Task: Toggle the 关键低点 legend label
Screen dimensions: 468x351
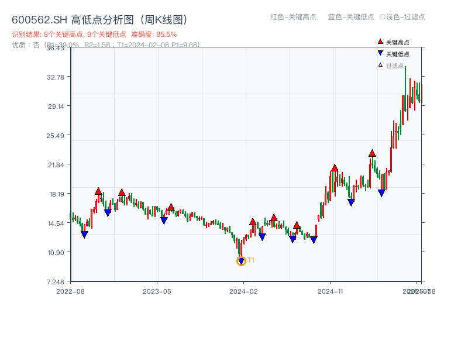Action: 398,54
